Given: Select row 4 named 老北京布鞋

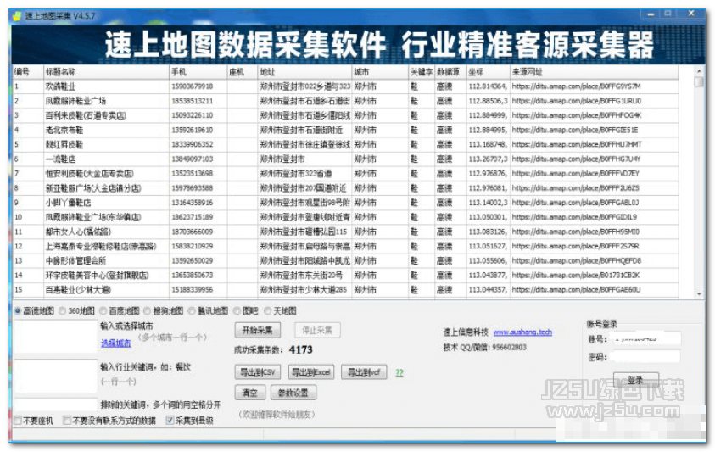Looking at the screenshot, I should point(345,130).
